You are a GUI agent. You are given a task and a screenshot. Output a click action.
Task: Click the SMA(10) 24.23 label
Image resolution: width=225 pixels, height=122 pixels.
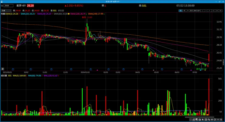click(x=28, y=14)
